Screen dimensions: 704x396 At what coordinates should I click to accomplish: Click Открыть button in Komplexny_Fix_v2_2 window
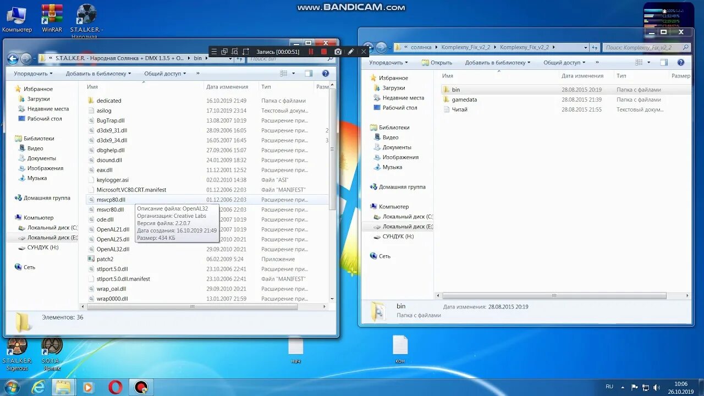[437, 62]
